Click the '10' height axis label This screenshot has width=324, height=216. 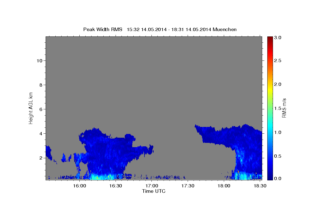[39, 60]
